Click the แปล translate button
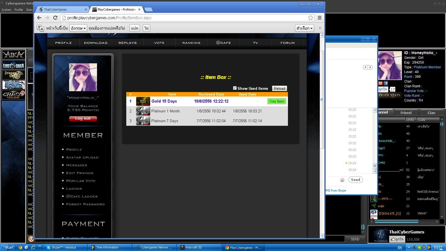446x251 pixels. [x=135, y=28]
